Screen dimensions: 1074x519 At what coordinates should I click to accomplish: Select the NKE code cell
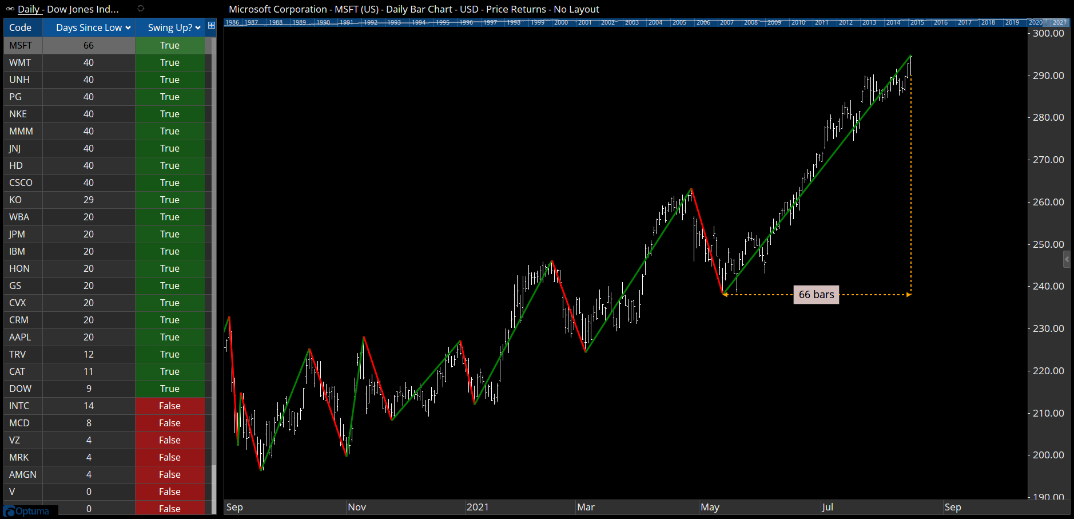(x=23, y=114)
